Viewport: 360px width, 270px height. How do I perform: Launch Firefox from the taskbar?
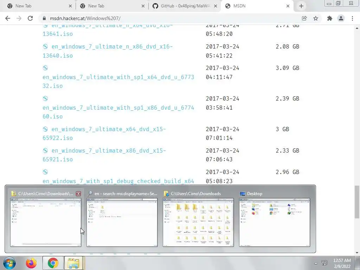(x=31, y=263)
